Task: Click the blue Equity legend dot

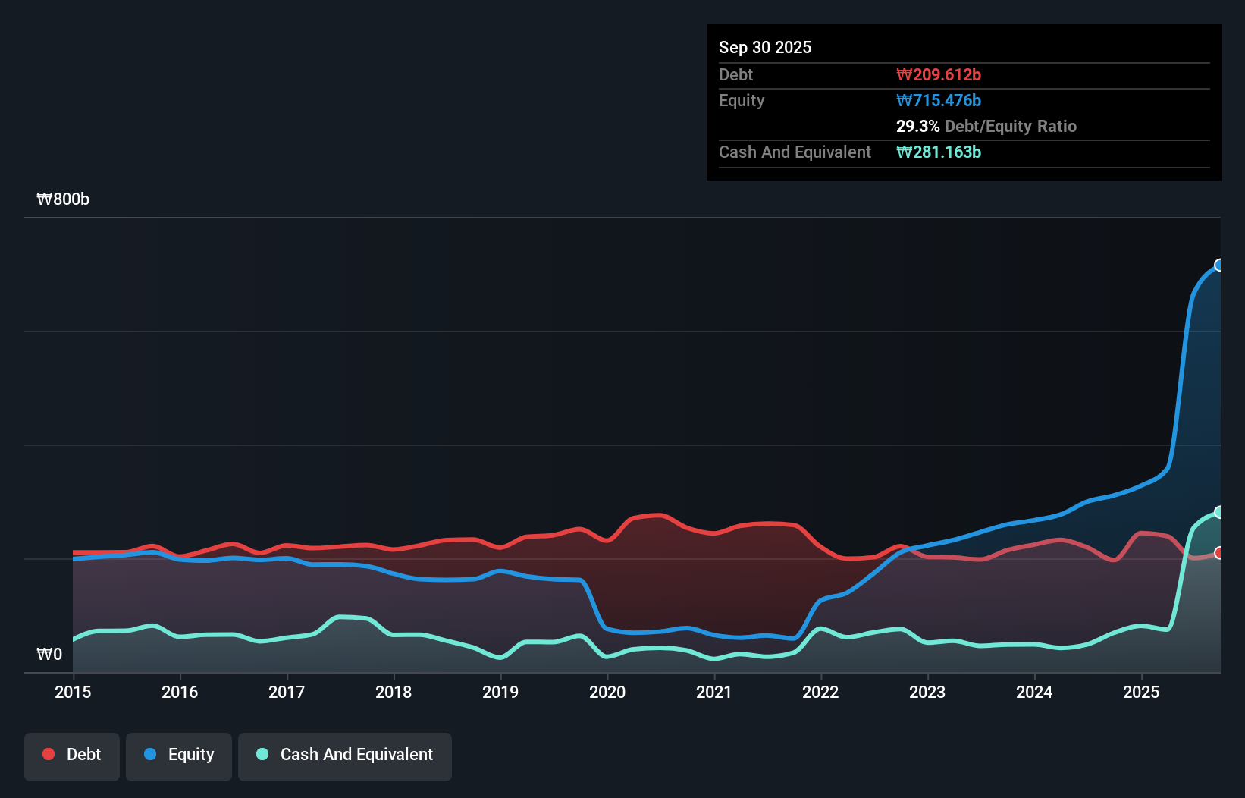Action: (x=150, y=754)
